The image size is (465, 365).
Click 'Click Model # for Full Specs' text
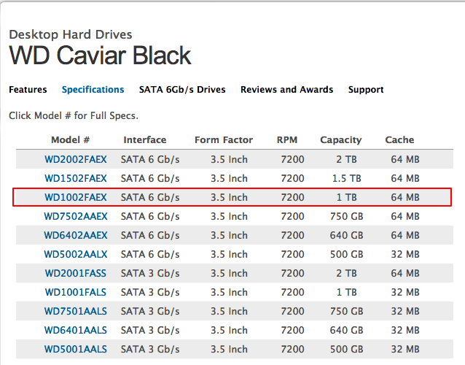point(74,116)
